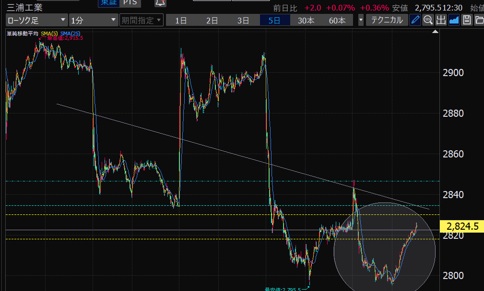484x291 pixels.
Task: Select the 30本 display tab
Action: click(x=306, y=20)
